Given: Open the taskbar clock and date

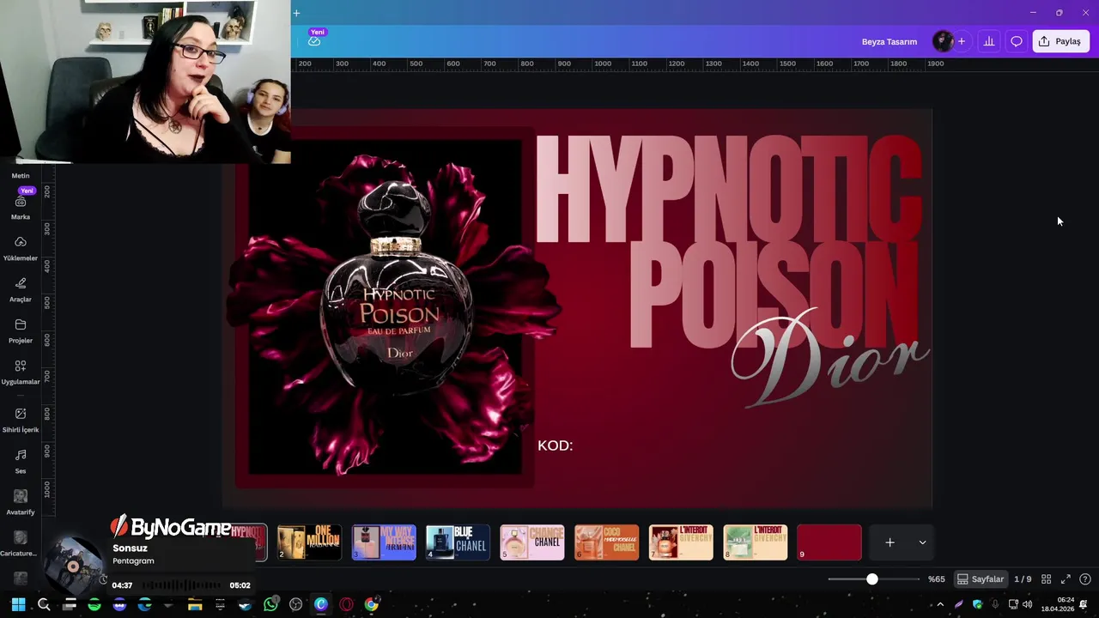Looking at the screenshot, I should click(x=1058, y=605).
